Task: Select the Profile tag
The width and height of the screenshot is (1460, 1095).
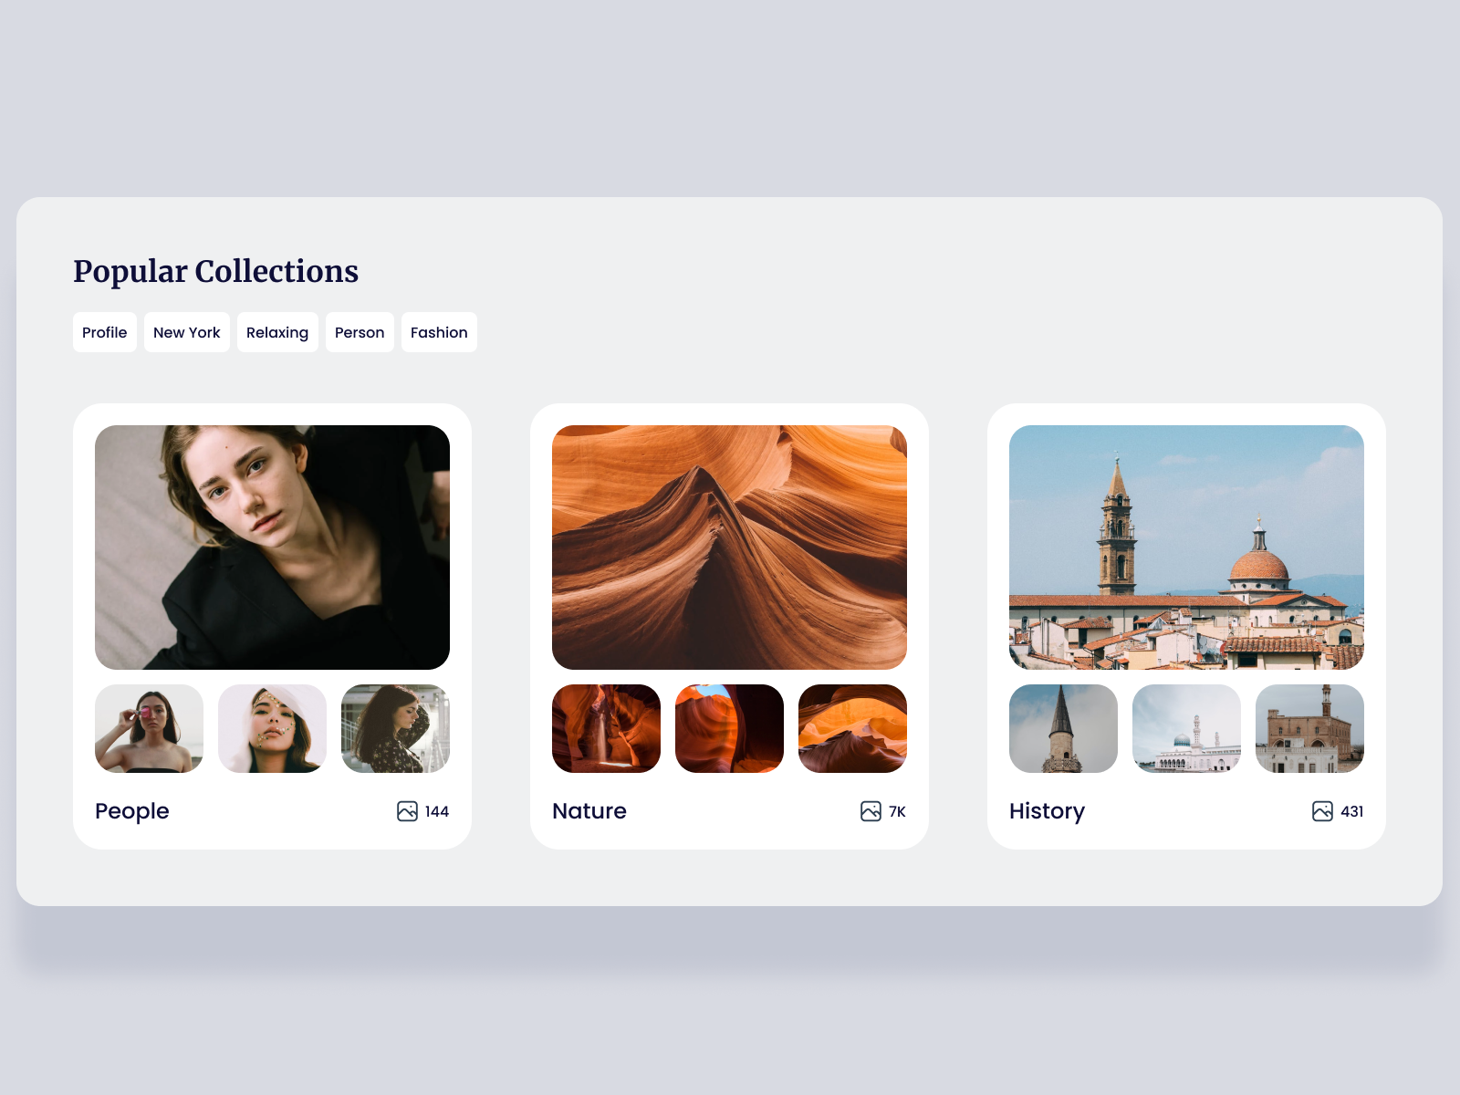Action: tap(105, 332)
